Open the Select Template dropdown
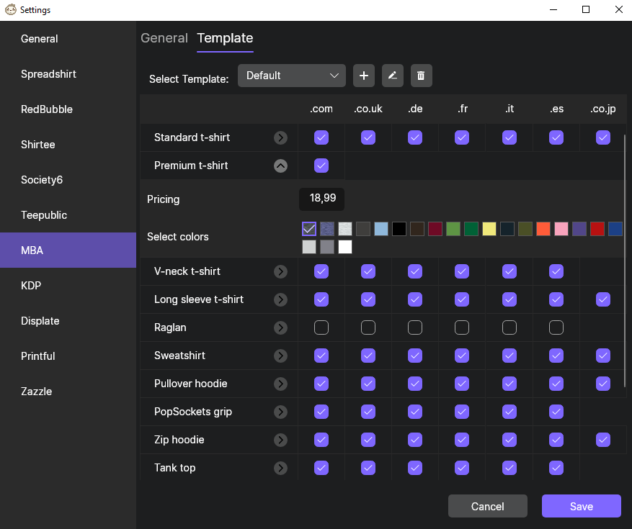 [x=292, y=76]
